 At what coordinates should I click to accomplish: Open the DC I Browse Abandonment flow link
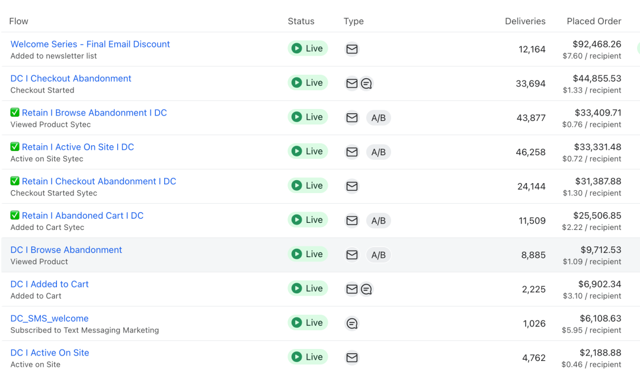(x=66, y=249)
